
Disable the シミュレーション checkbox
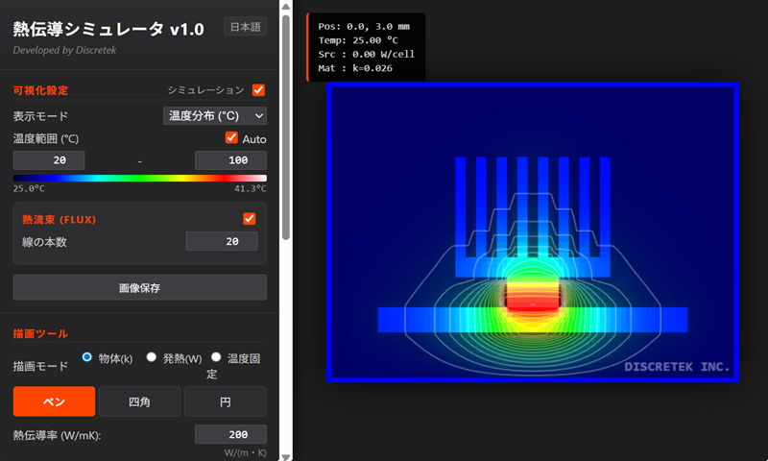coord(258,90)
